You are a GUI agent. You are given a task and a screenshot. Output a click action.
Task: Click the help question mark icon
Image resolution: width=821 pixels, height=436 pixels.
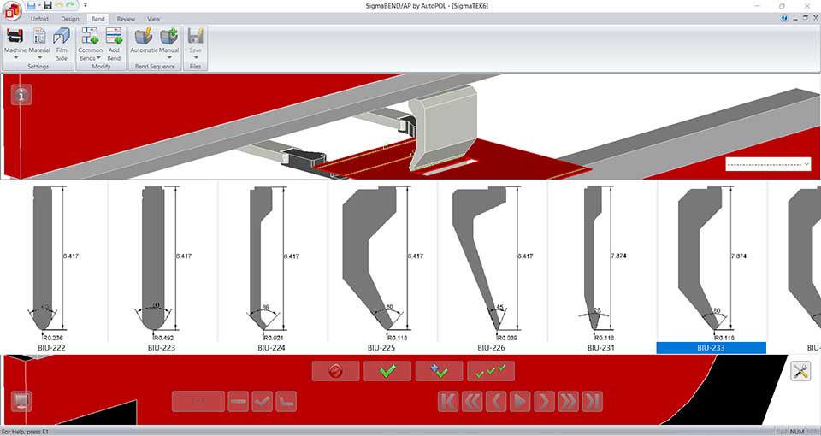(x=784, y=18)
